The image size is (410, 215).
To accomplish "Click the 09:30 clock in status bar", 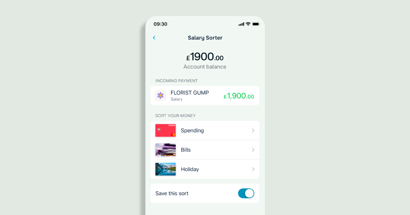I will [160, 24].
